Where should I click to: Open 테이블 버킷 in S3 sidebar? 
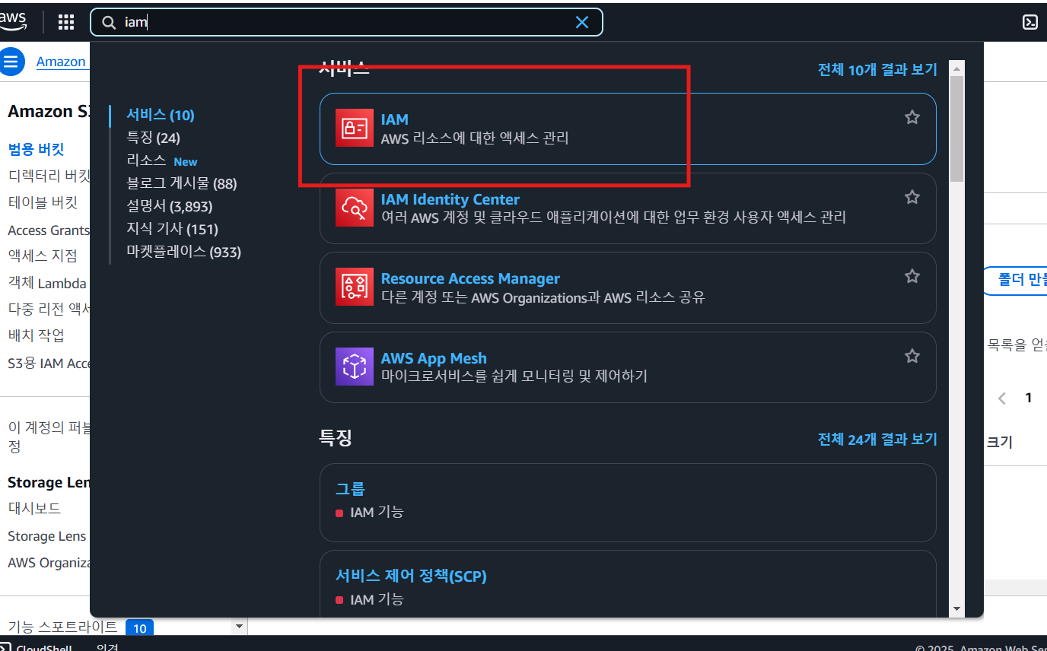(43, 203)
